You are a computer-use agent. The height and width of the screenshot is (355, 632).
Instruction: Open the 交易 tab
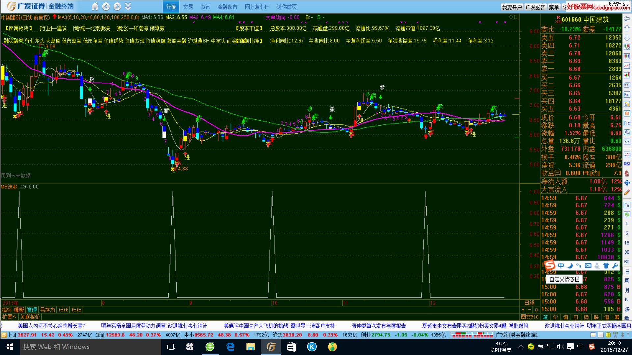click(x=188, y=7)
